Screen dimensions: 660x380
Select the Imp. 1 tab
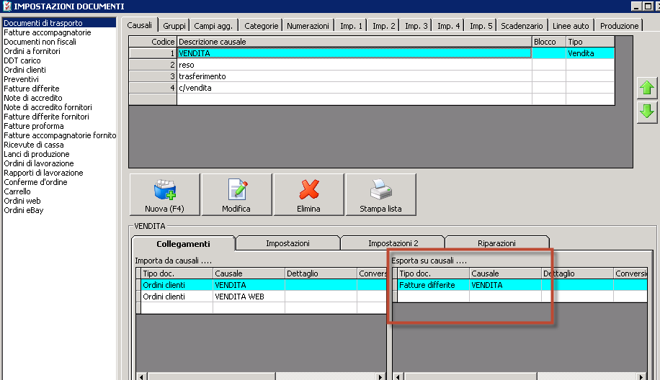pos(351,26)
